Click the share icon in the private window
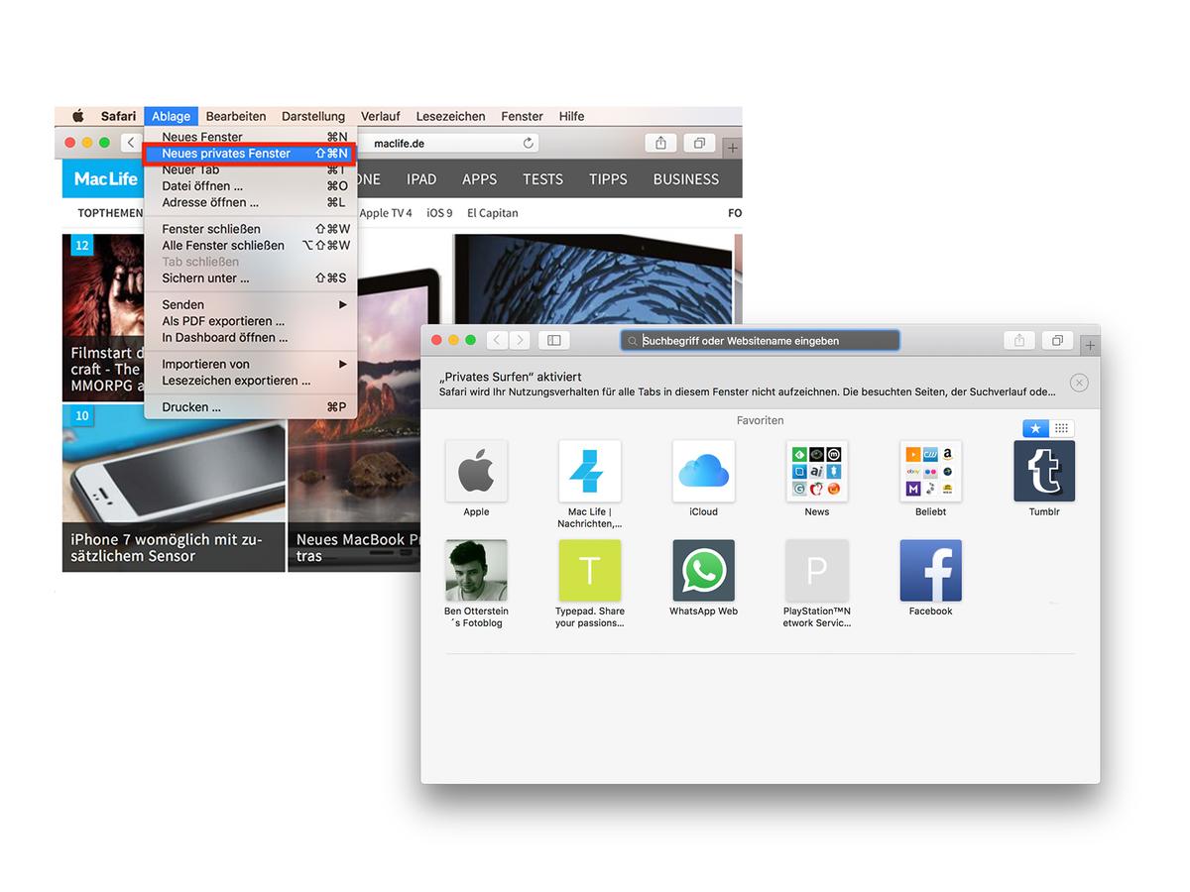Image resolution: width=1190 pixels, height=892 pixels. click(x=1018, y=340)
